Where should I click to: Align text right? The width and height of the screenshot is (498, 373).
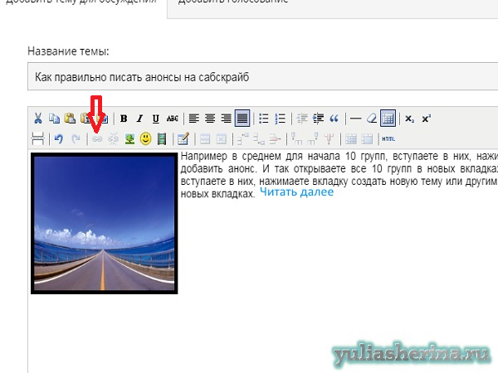tap(226, 119)
